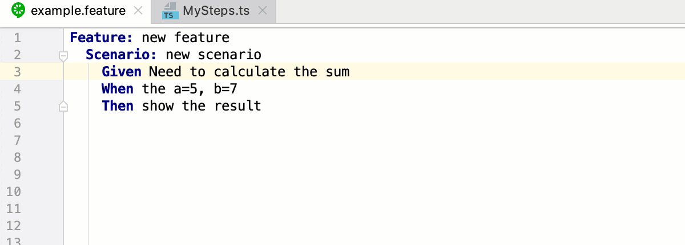Click line number 1 in the gutter
The width and height of the screenshot is (685, 245).
pyautogui.click(x=17, y=38)
